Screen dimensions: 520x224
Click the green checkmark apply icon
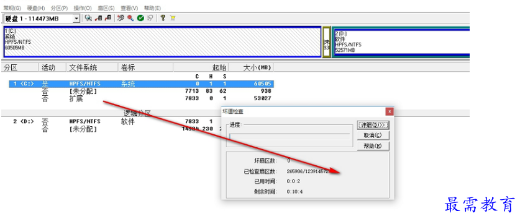140,18
